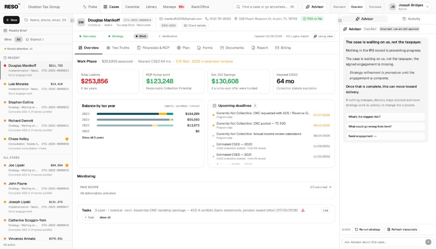Open the Billing tab
The height and width of the screenshot is (249, 436).
click(x=283, y=48)
